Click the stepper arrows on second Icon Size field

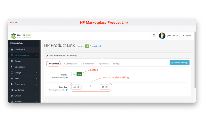click(107, 87)
